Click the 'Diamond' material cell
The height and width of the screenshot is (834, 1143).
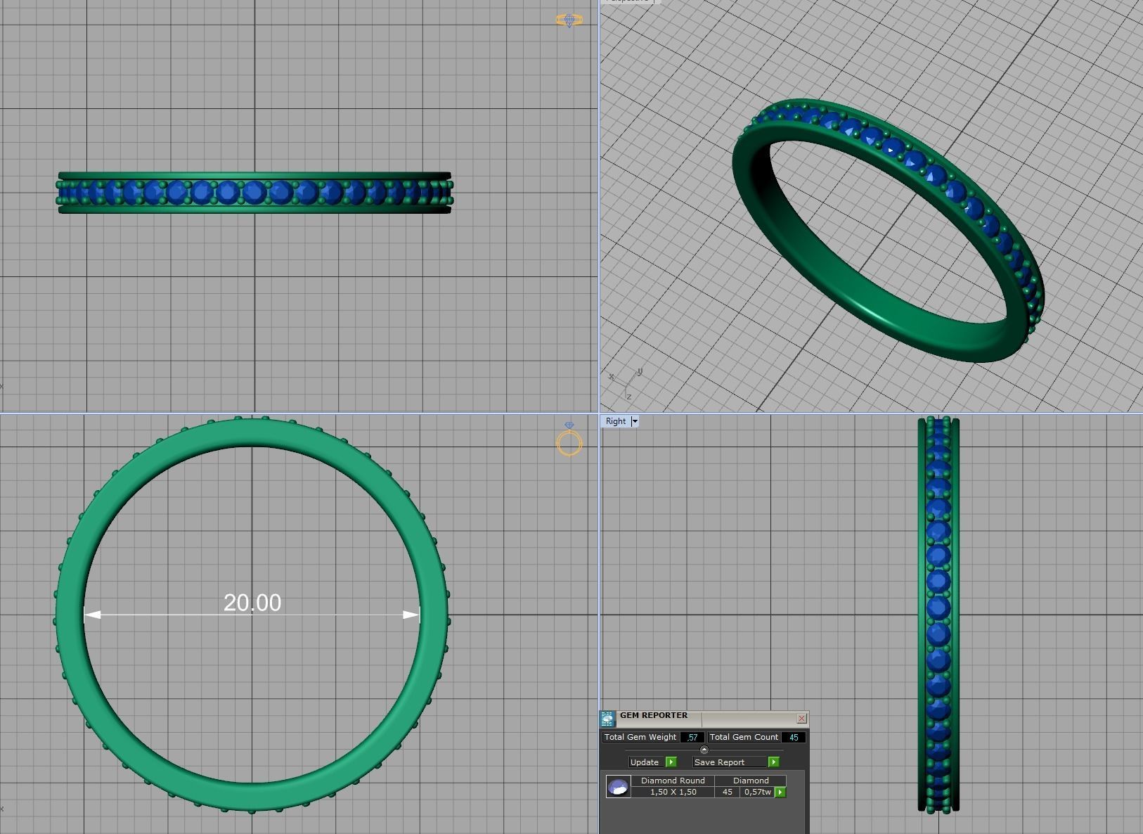pyautogui.click(x=751, y=781)
